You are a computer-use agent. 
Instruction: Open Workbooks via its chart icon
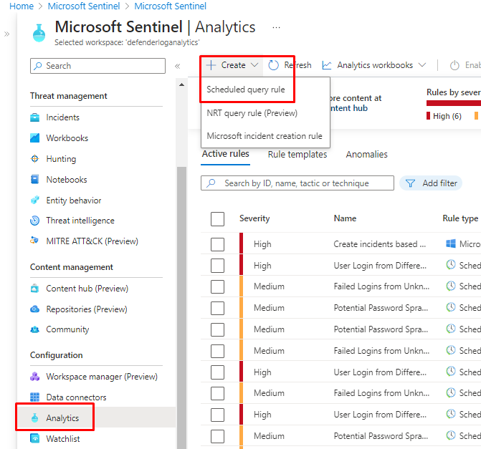point(35,138)
